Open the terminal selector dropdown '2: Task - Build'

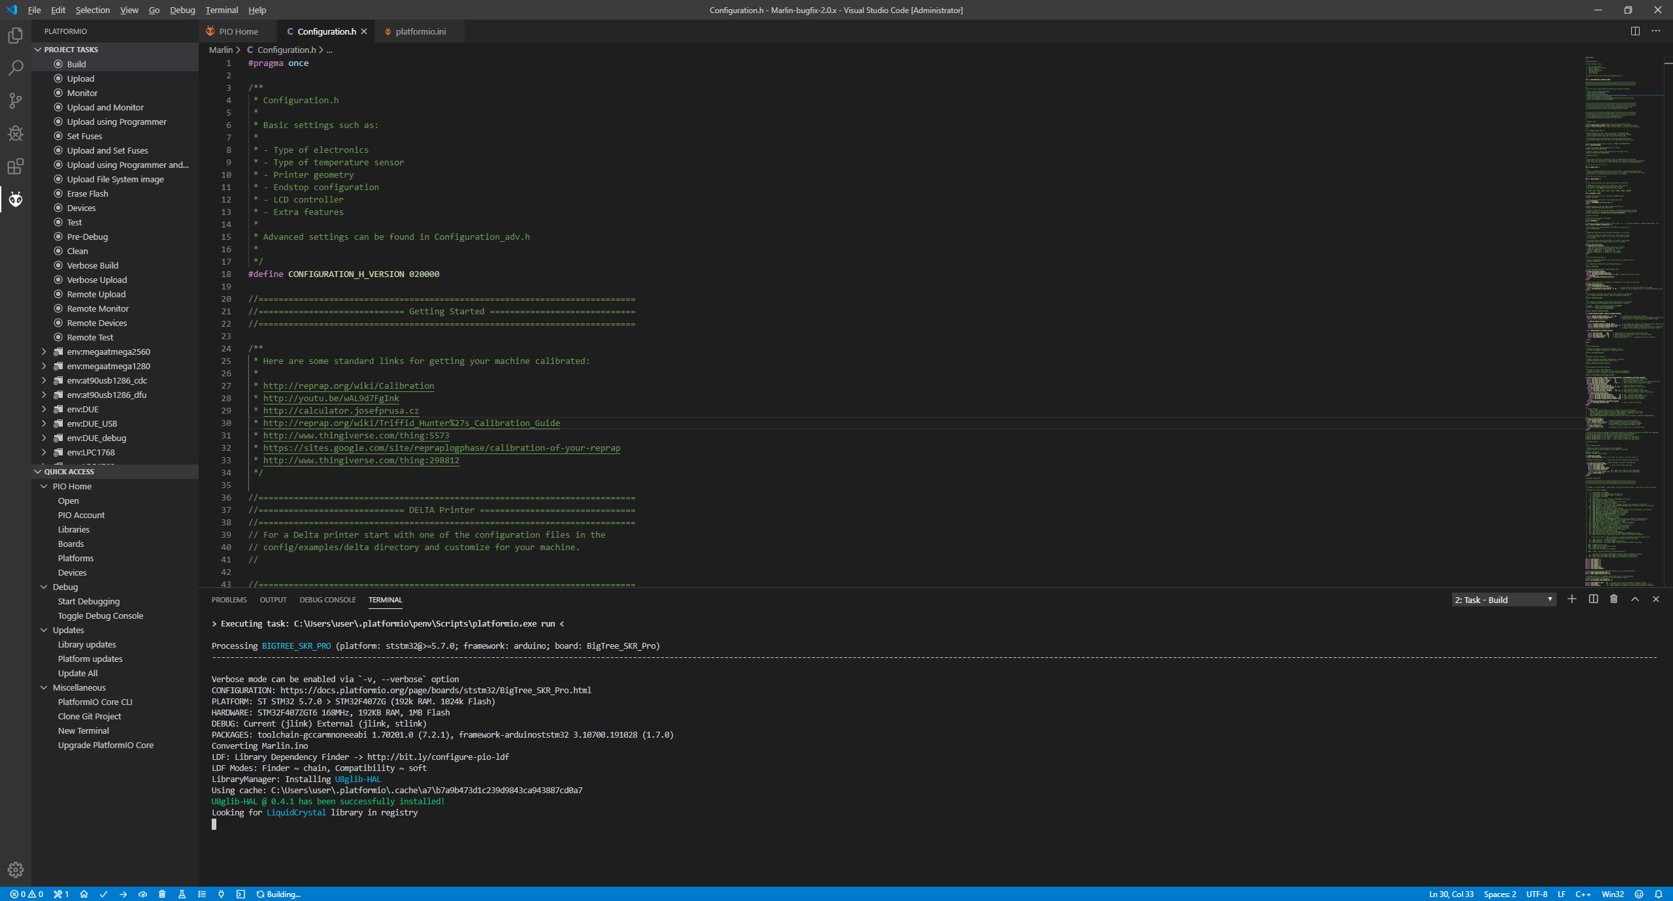1503,600
